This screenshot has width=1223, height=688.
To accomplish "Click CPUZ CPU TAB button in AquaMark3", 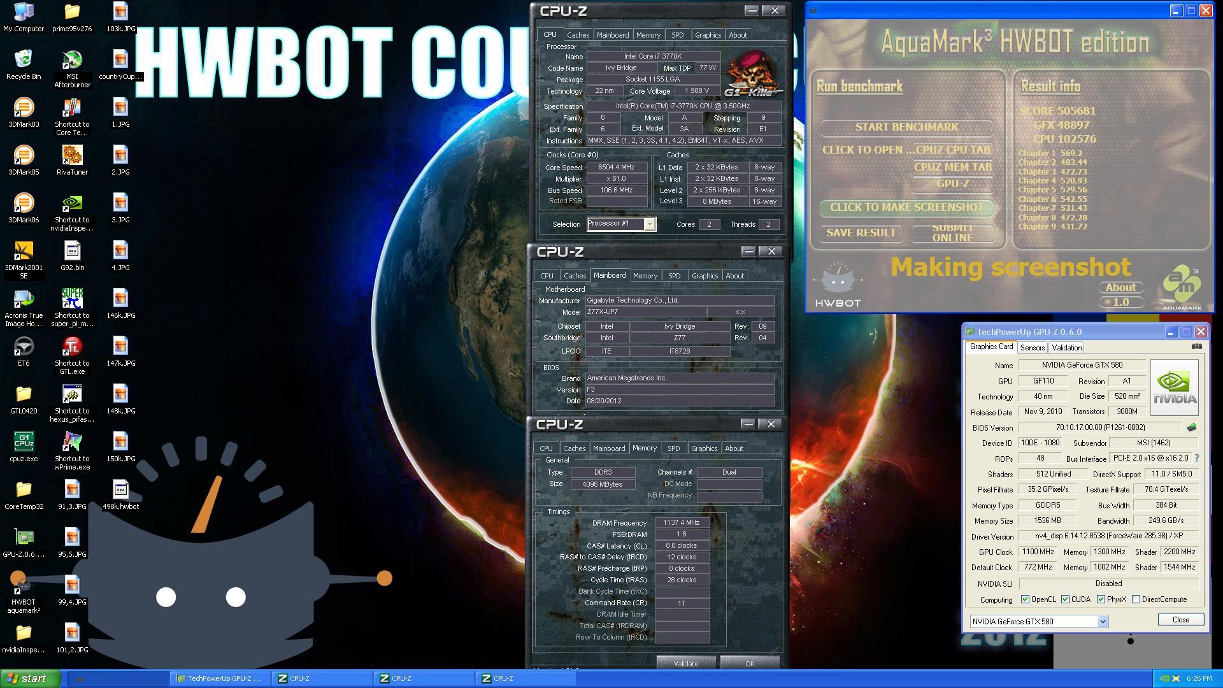I will point(953,150).
